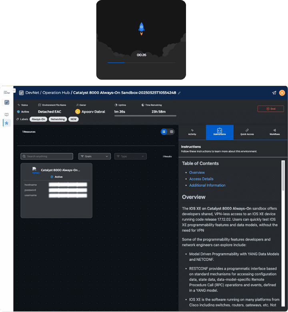Viewport: 288px width, 312px height.
Task: Click the DevNet breadcrumb link
Action: 32,93
